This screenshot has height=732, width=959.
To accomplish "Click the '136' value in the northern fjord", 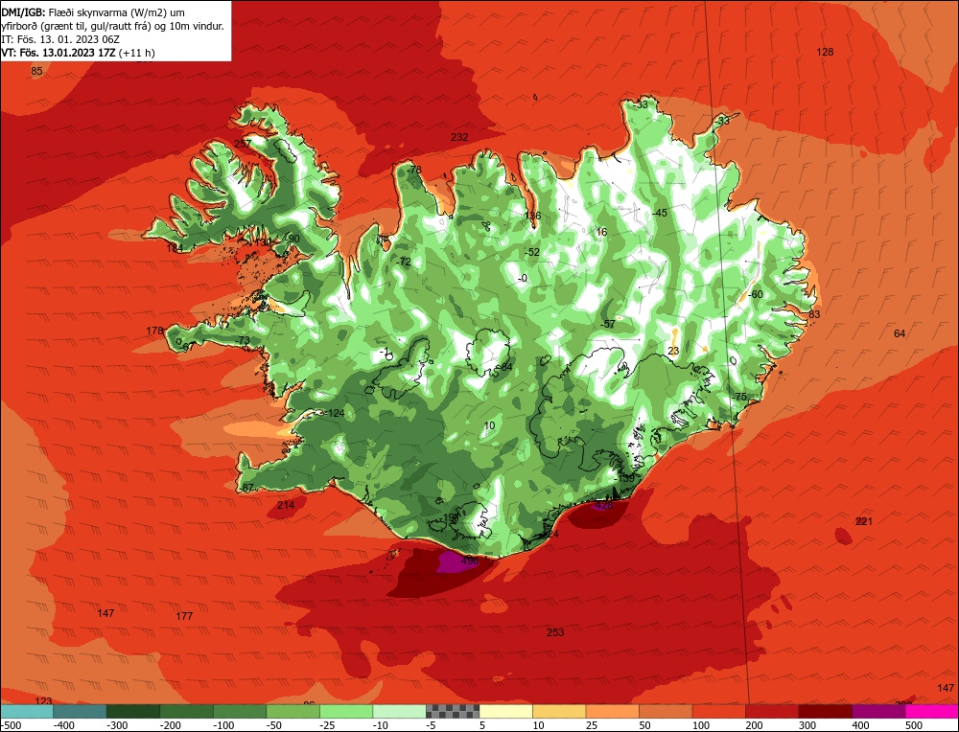I will (532, 216).
